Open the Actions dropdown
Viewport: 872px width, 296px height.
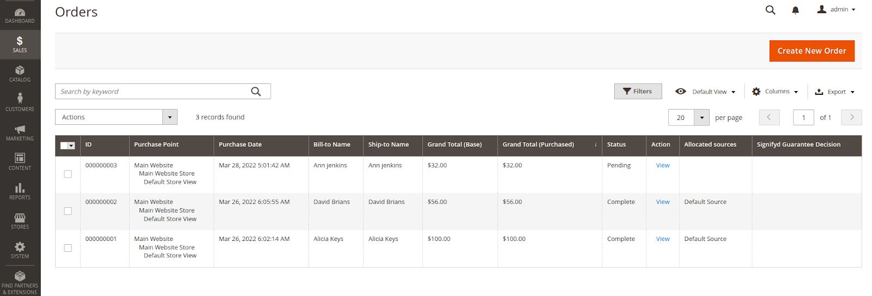(116, 117)
